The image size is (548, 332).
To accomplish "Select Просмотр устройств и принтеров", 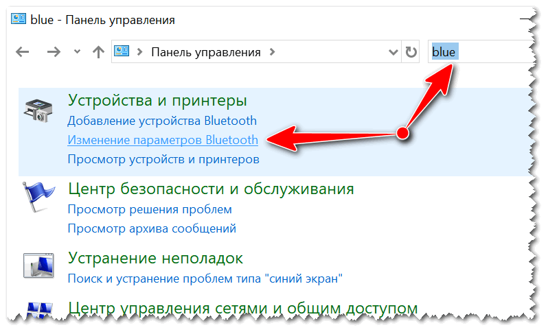I will coord(163,159).
